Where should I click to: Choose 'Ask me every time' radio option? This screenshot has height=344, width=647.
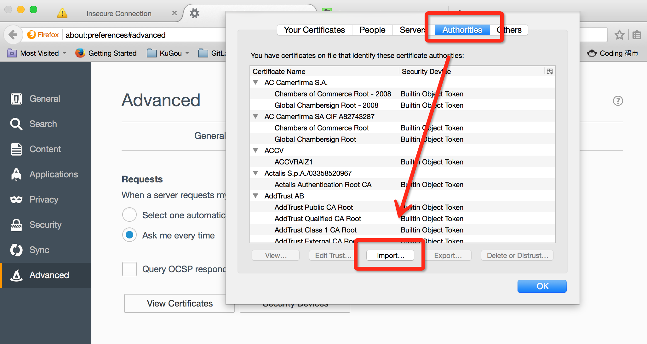point(129,235)
